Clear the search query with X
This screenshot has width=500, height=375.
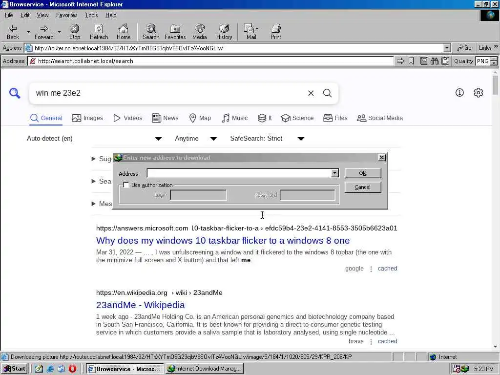click(311, 93)
